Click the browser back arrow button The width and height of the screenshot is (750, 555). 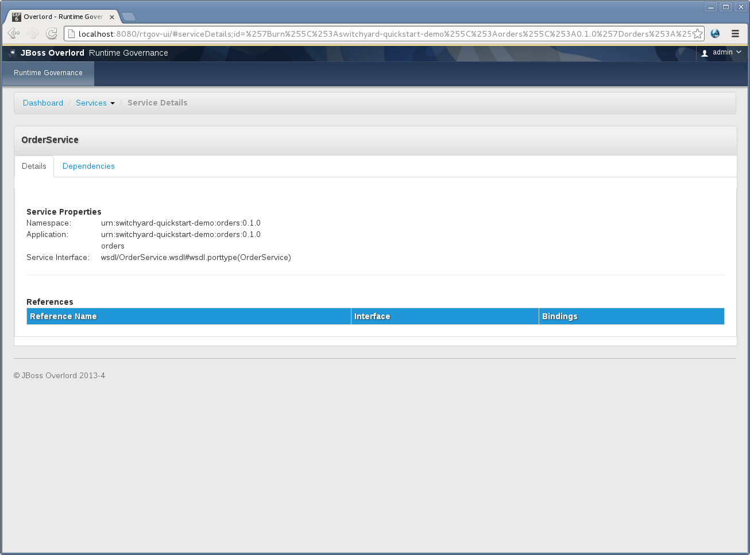tap(14, 34)
